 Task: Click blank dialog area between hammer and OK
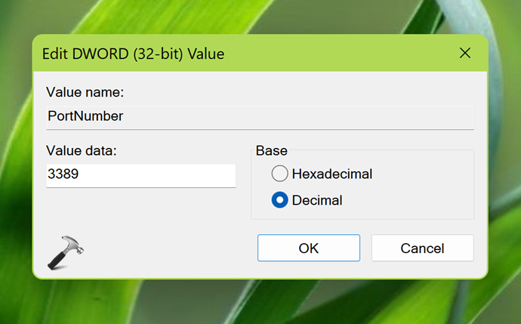pyautogui.click(x=166, y=249)
